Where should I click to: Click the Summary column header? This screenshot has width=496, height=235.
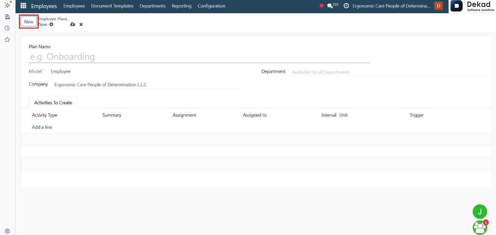[x=112, y=115]
